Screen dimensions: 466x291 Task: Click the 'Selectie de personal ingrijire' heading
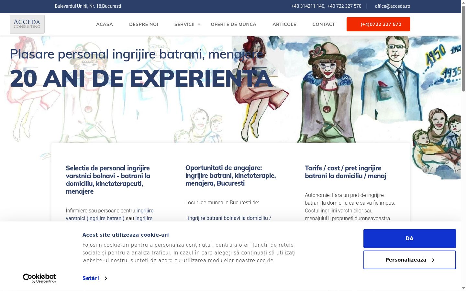click(108, 179)
